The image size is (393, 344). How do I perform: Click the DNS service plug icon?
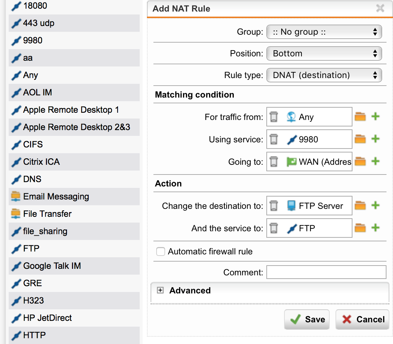click(16, 179)
